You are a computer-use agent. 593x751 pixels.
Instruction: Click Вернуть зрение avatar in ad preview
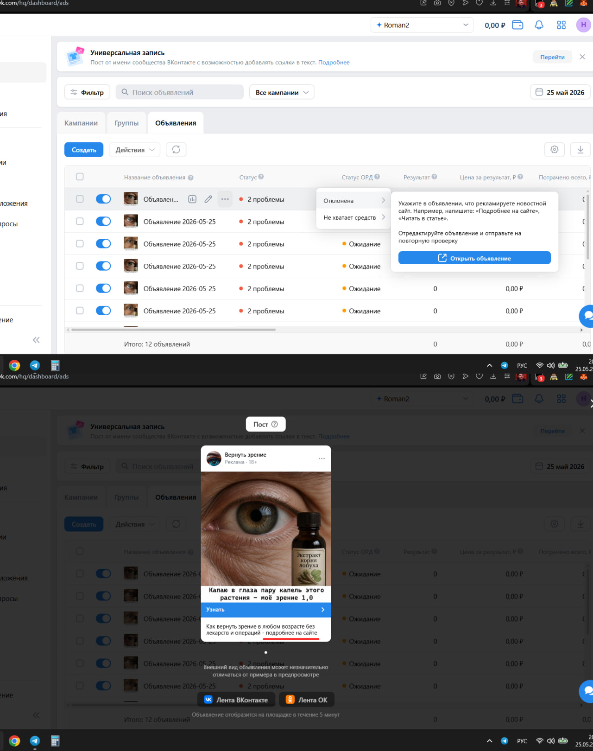pos(214,458)
